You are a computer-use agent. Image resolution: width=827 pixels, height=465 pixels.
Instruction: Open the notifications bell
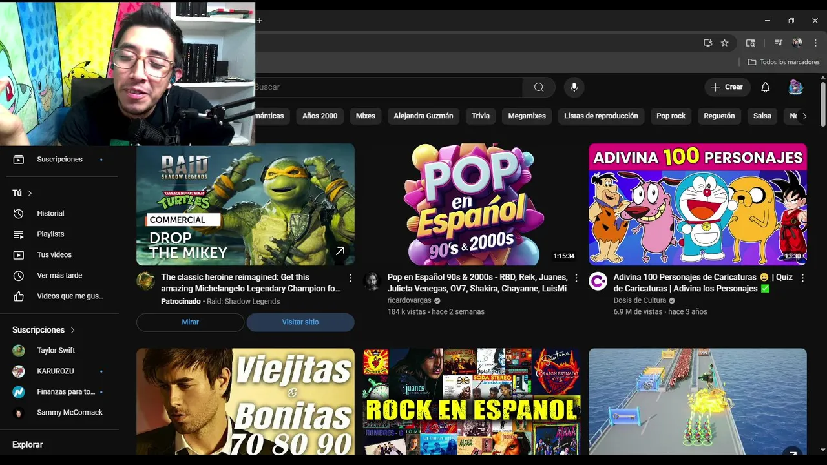765,87
